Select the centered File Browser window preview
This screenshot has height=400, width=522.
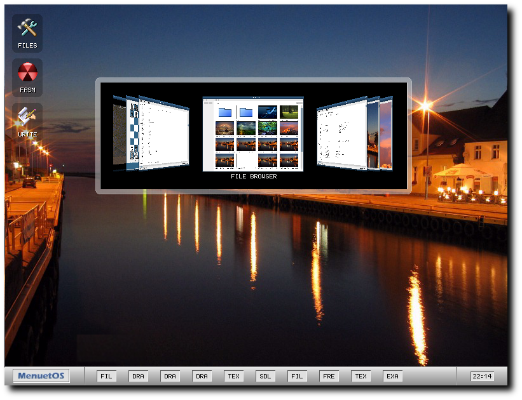pyautogui.click(x=253, y=134)
